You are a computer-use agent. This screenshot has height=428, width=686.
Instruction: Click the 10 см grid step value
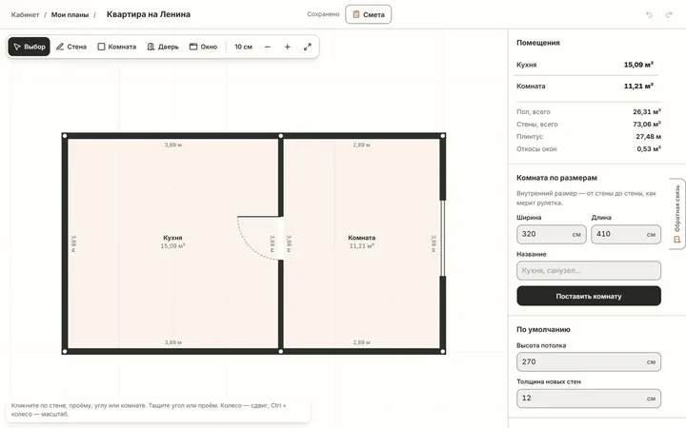243,47
